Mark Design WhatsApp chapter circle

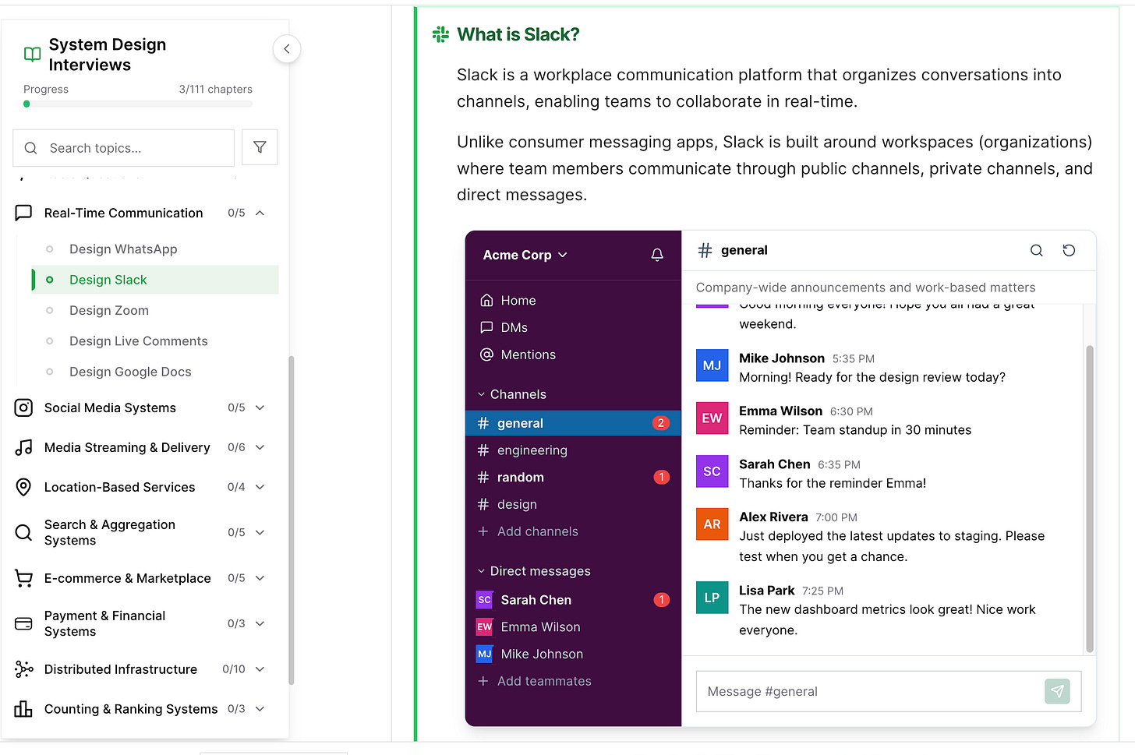coord(50,249)
